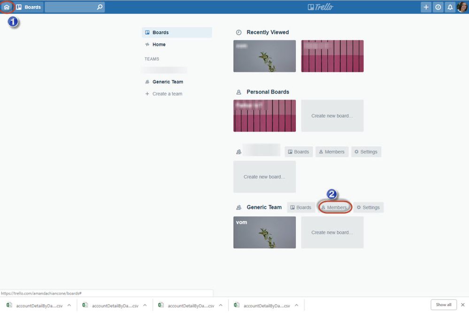Expand options for the fourth csv download
This screenshot has height=313, width=469.
tap(296, 305)
